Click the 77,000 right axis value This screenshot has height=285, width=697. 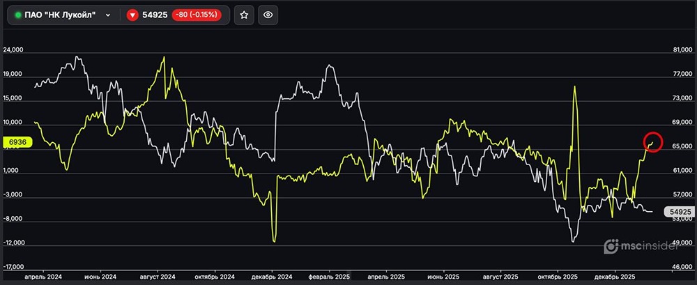tap(683, 74)
